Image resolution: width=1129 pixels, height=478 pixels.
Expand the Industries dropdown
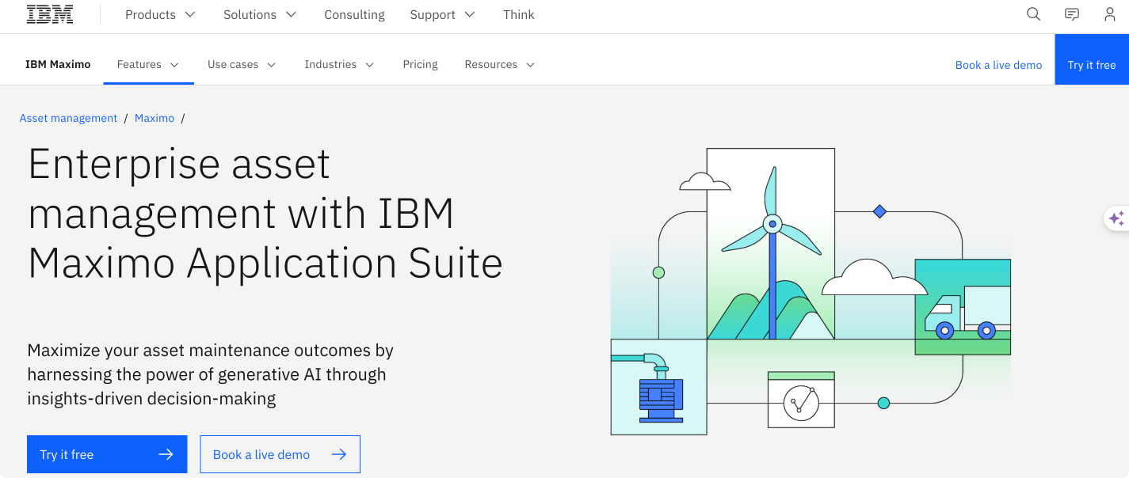coord(339,65)
